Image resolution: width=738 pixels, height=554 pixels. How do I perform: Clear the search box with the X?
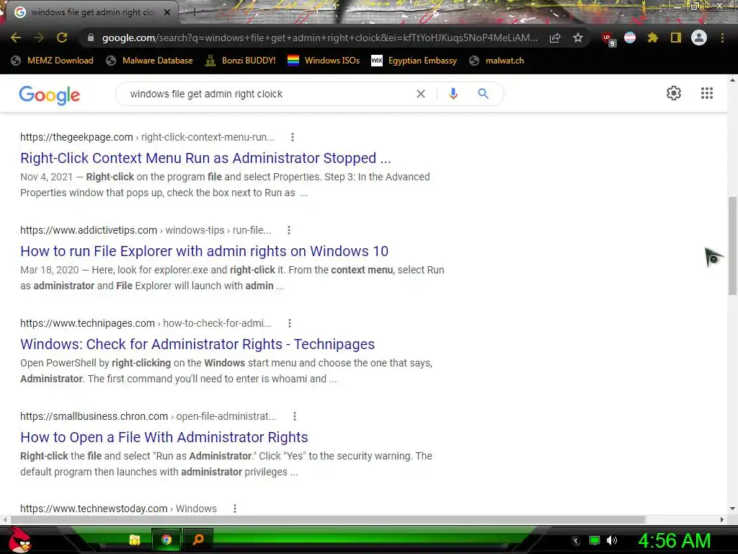[x=421, y=94]
